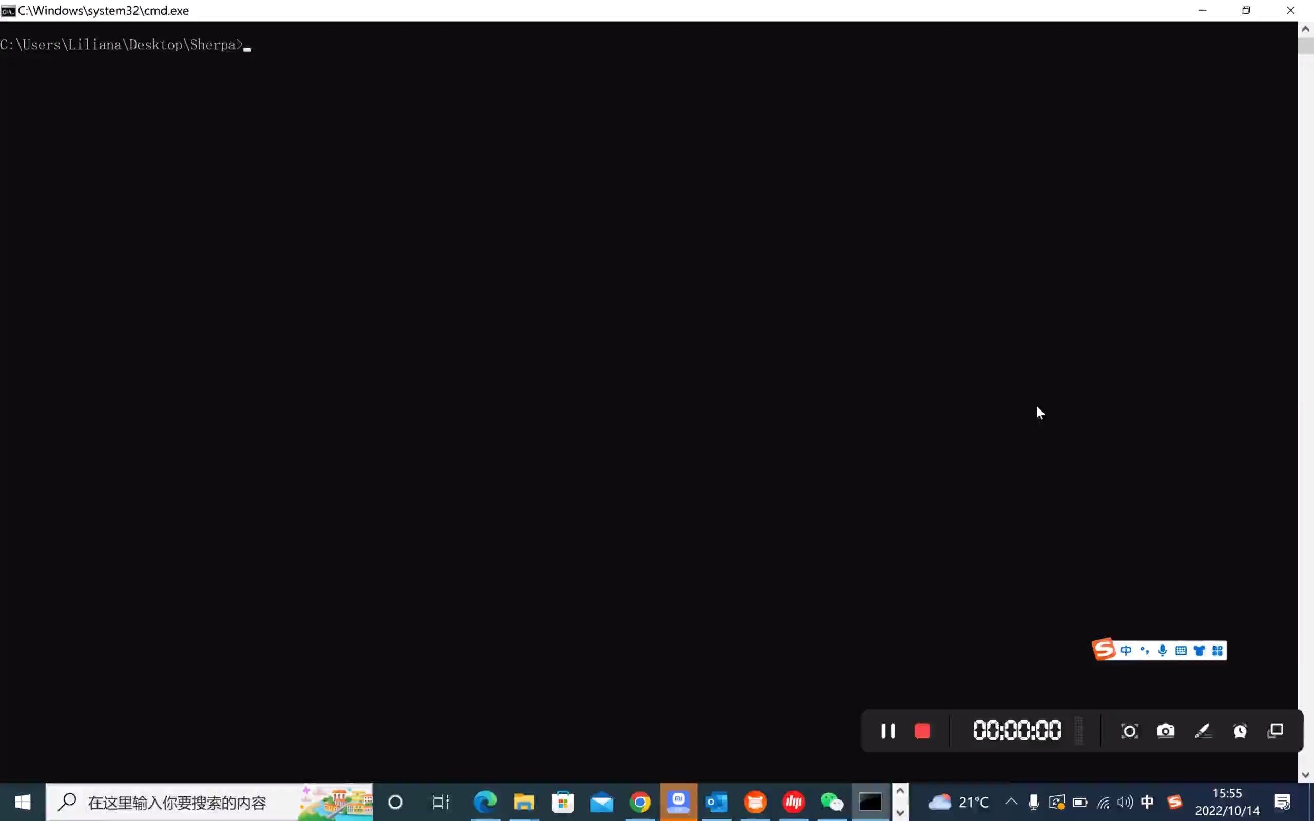Open Sogou skin shirt icon
This screenshot has width=1314, height=821.
[1200, 651]
